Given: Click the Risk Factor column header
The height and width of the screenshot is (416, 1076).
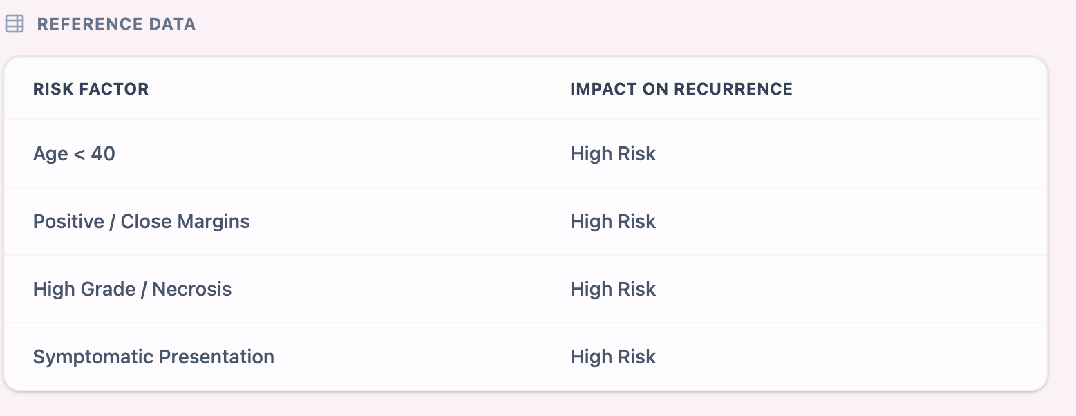Looking at the screenshot, I should 91,89.
